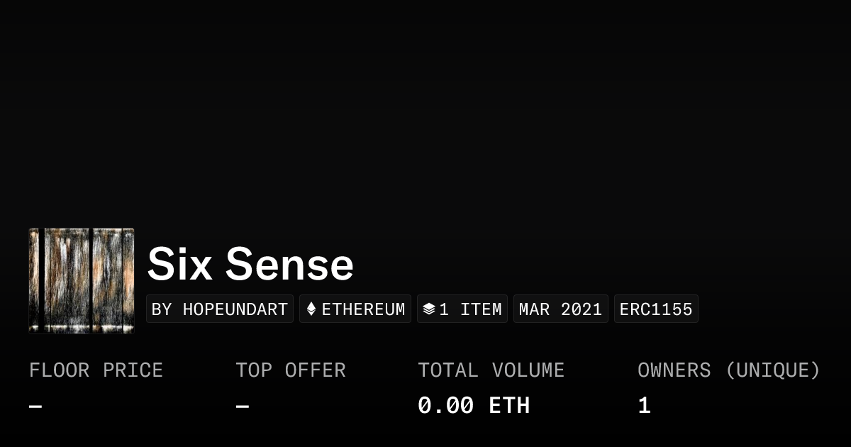Image resolution: width=851 pixels, height=447 pixels.
Task: Click the (UNIQUE) text beside Owners
Action: click(772, 370)
